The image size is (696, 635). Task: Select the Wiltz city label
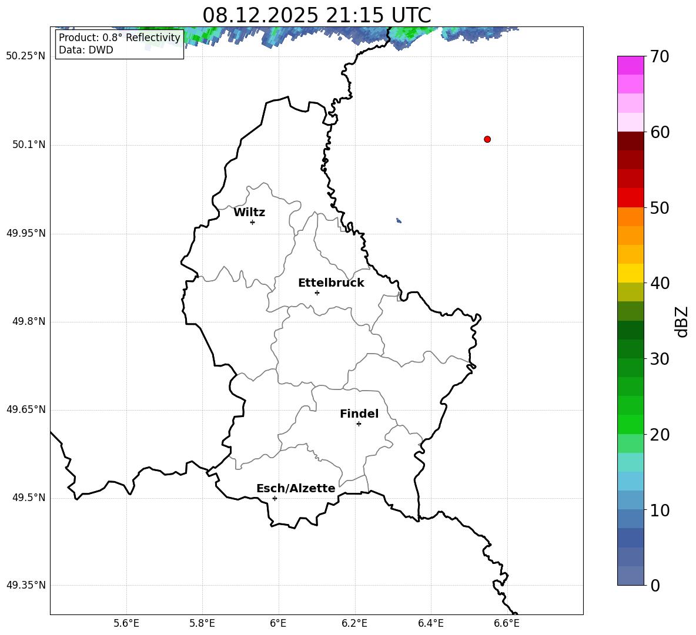click(249, 213)
